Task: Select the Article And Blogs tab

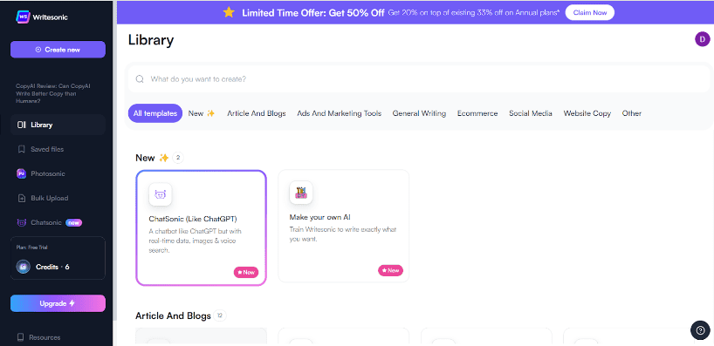Action: 257,113
